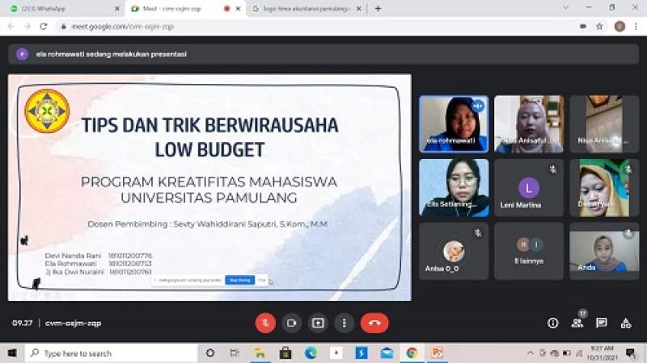Open Meet more options menu
Image resolution: width=647 pixels, height=363 pixels.
tap(345, 323)
